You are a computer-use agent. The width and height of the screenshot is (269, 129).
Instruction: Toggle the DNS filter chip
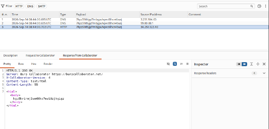30,6
